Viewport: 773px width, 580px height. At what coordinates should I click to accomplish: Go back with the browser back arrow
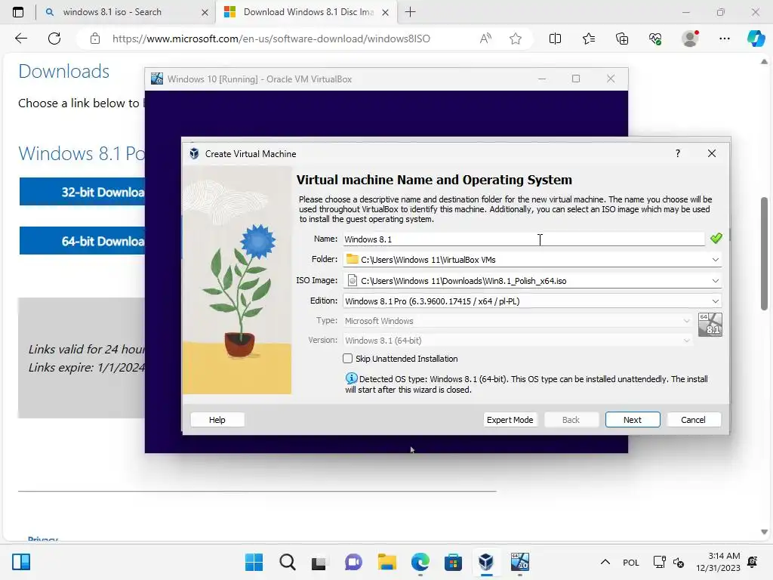(x=20, y=39)
